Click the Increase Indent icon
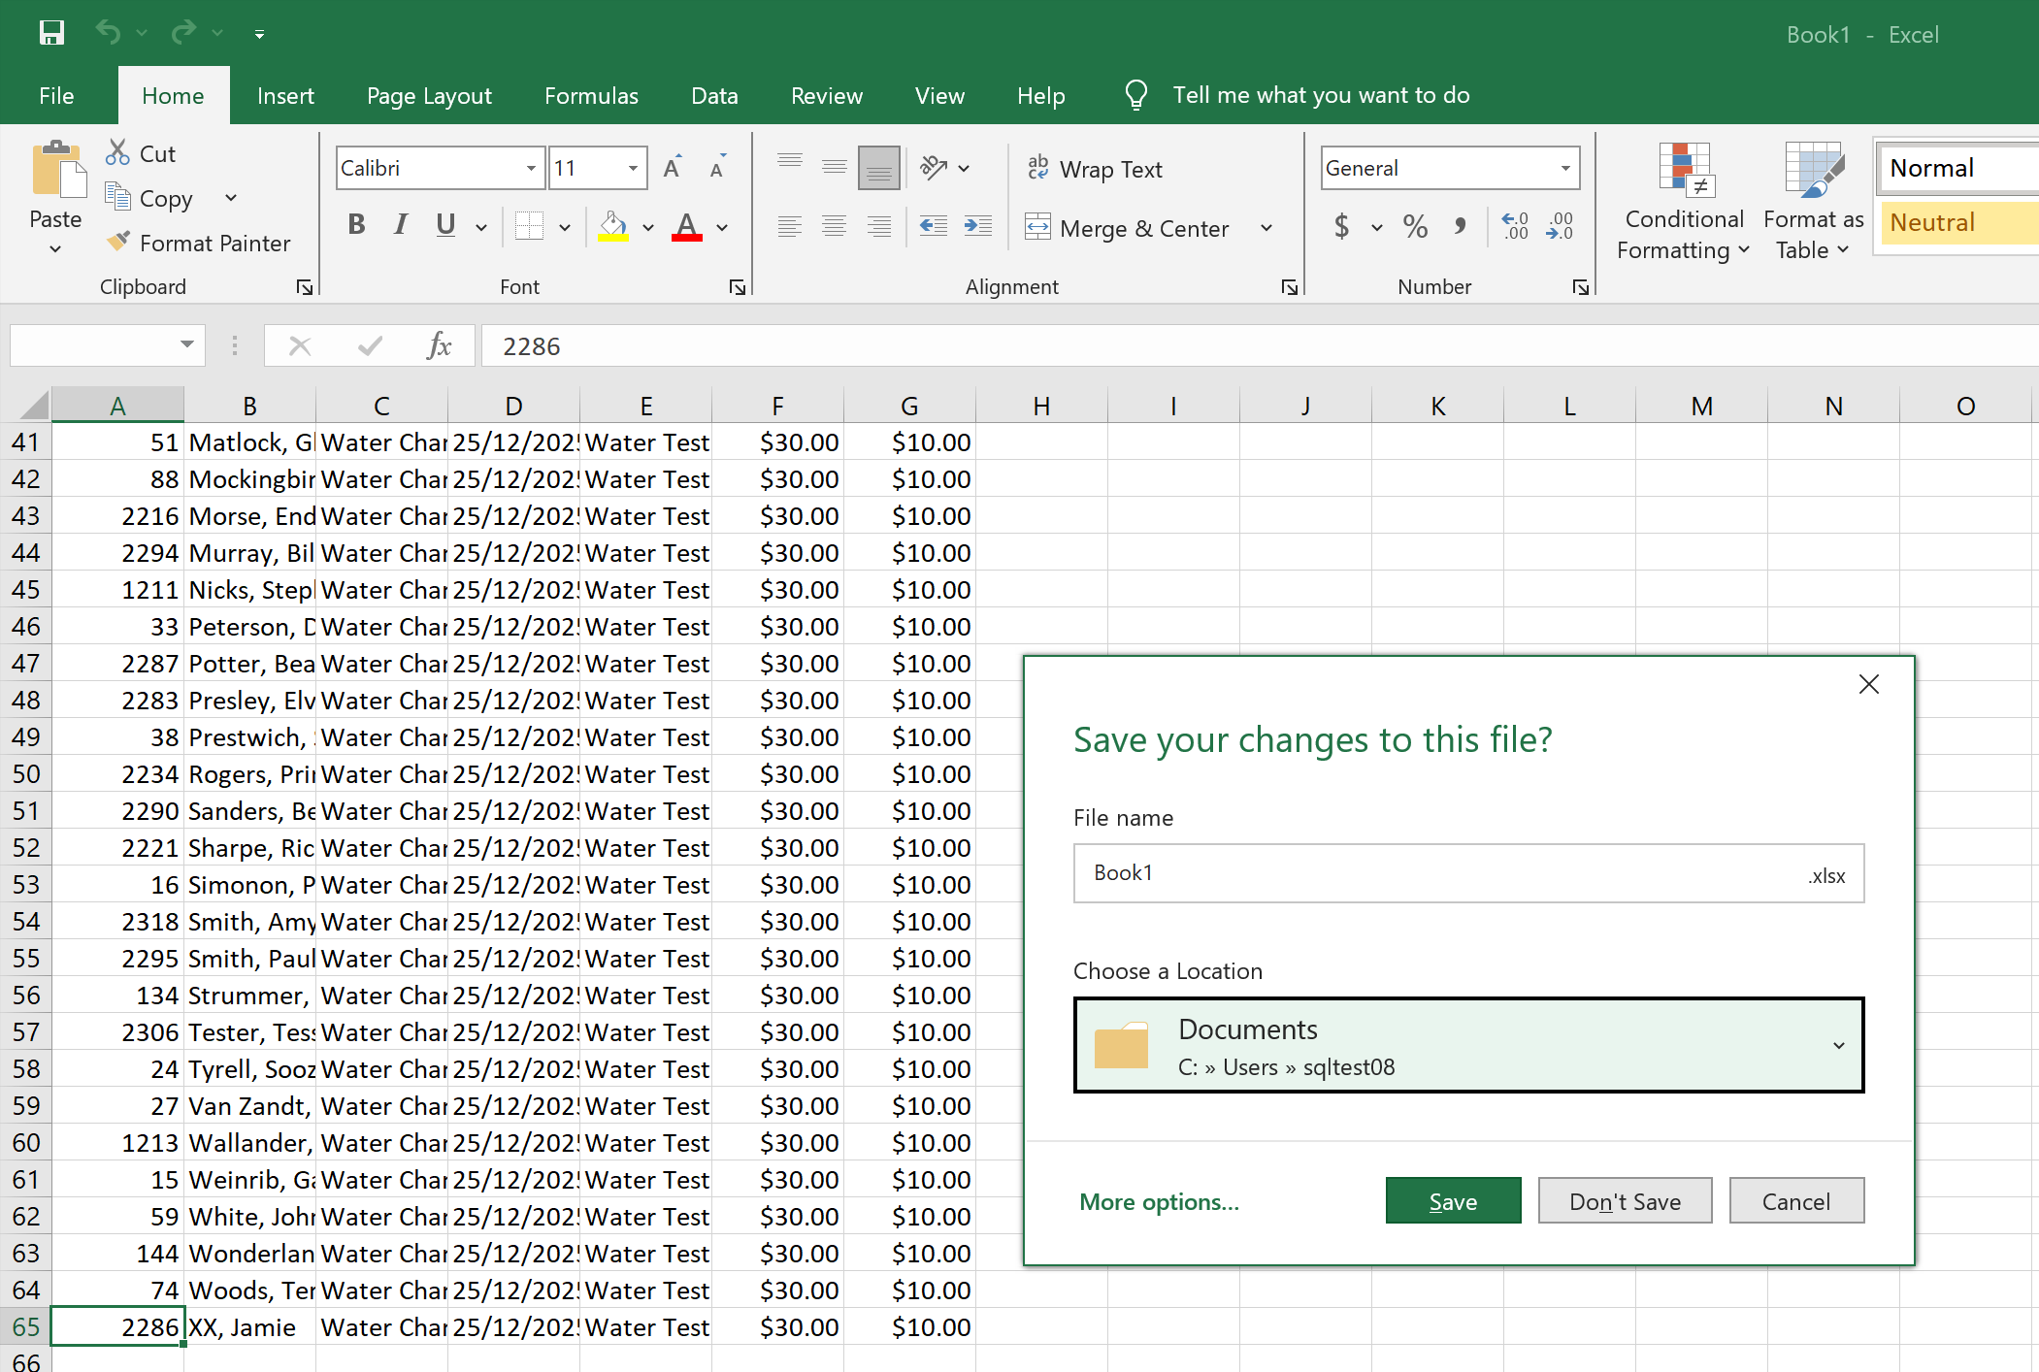The width and height of the screenshot is (2039, 1372). (x=977, y=227)
